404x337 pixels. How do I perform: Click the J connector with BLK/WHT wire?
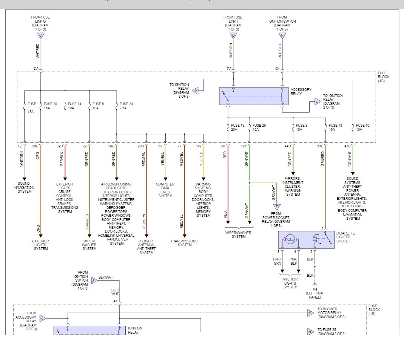click(x=94, y=280)
